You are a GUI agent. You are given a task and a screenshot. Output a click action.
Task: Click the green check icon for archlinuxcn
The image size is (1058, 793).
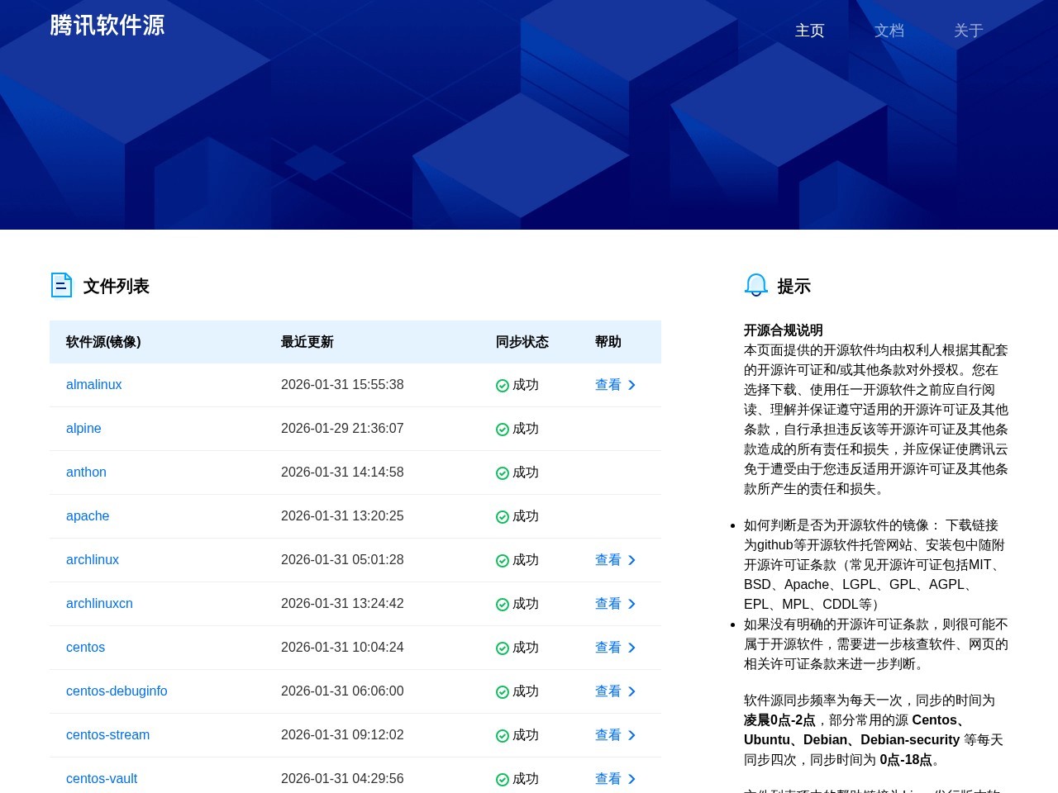point(502,604)
